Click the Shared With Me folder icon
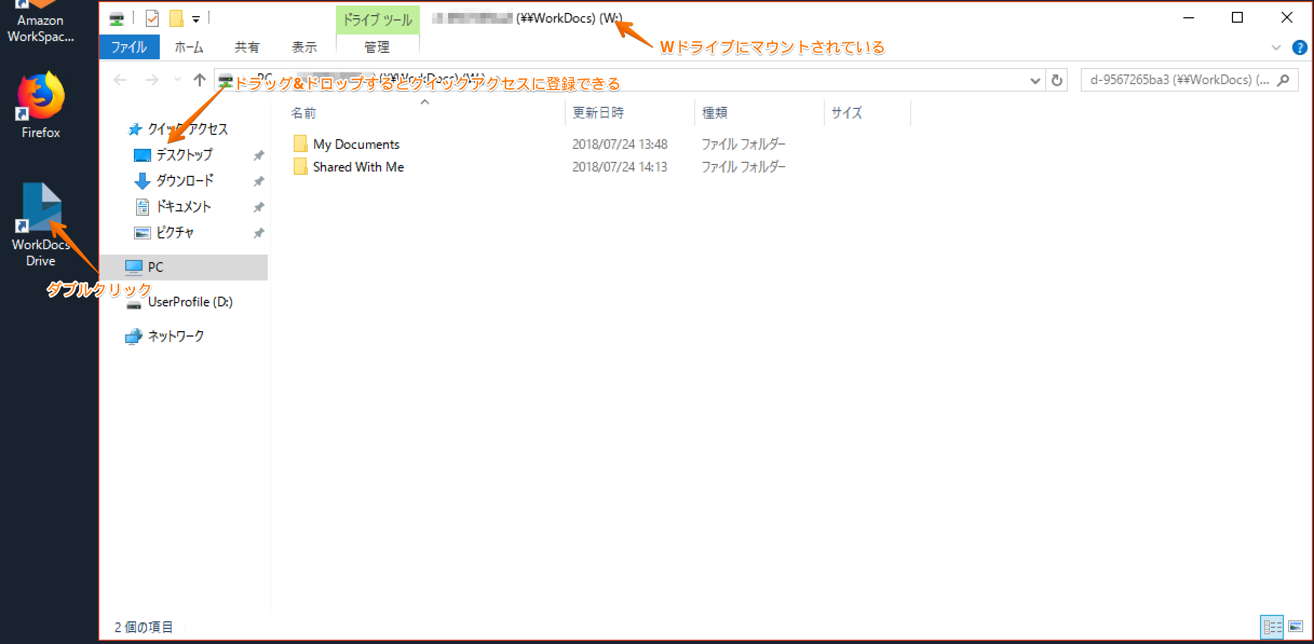The image size is (1314, 644). (301, 167)
